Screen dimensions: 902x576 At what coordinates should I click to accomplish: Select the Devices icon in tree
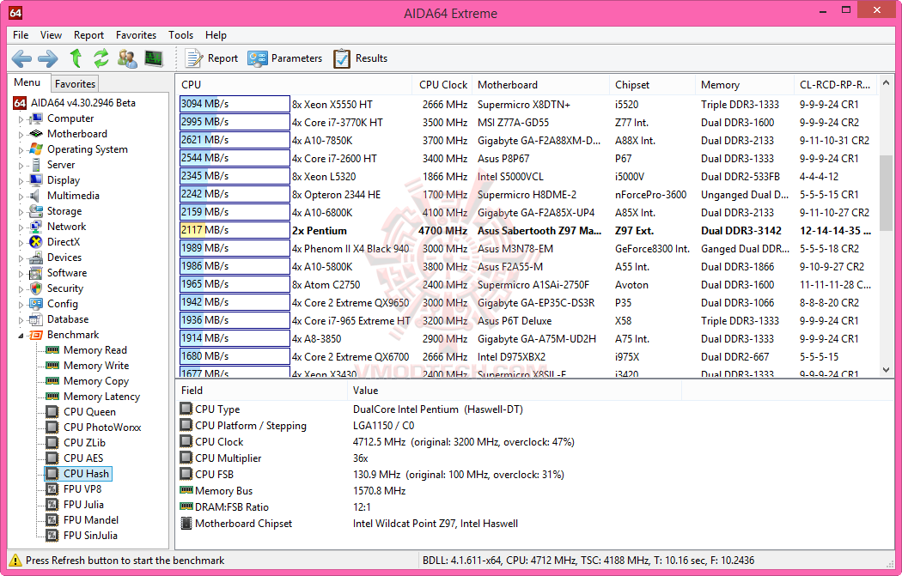36,258
